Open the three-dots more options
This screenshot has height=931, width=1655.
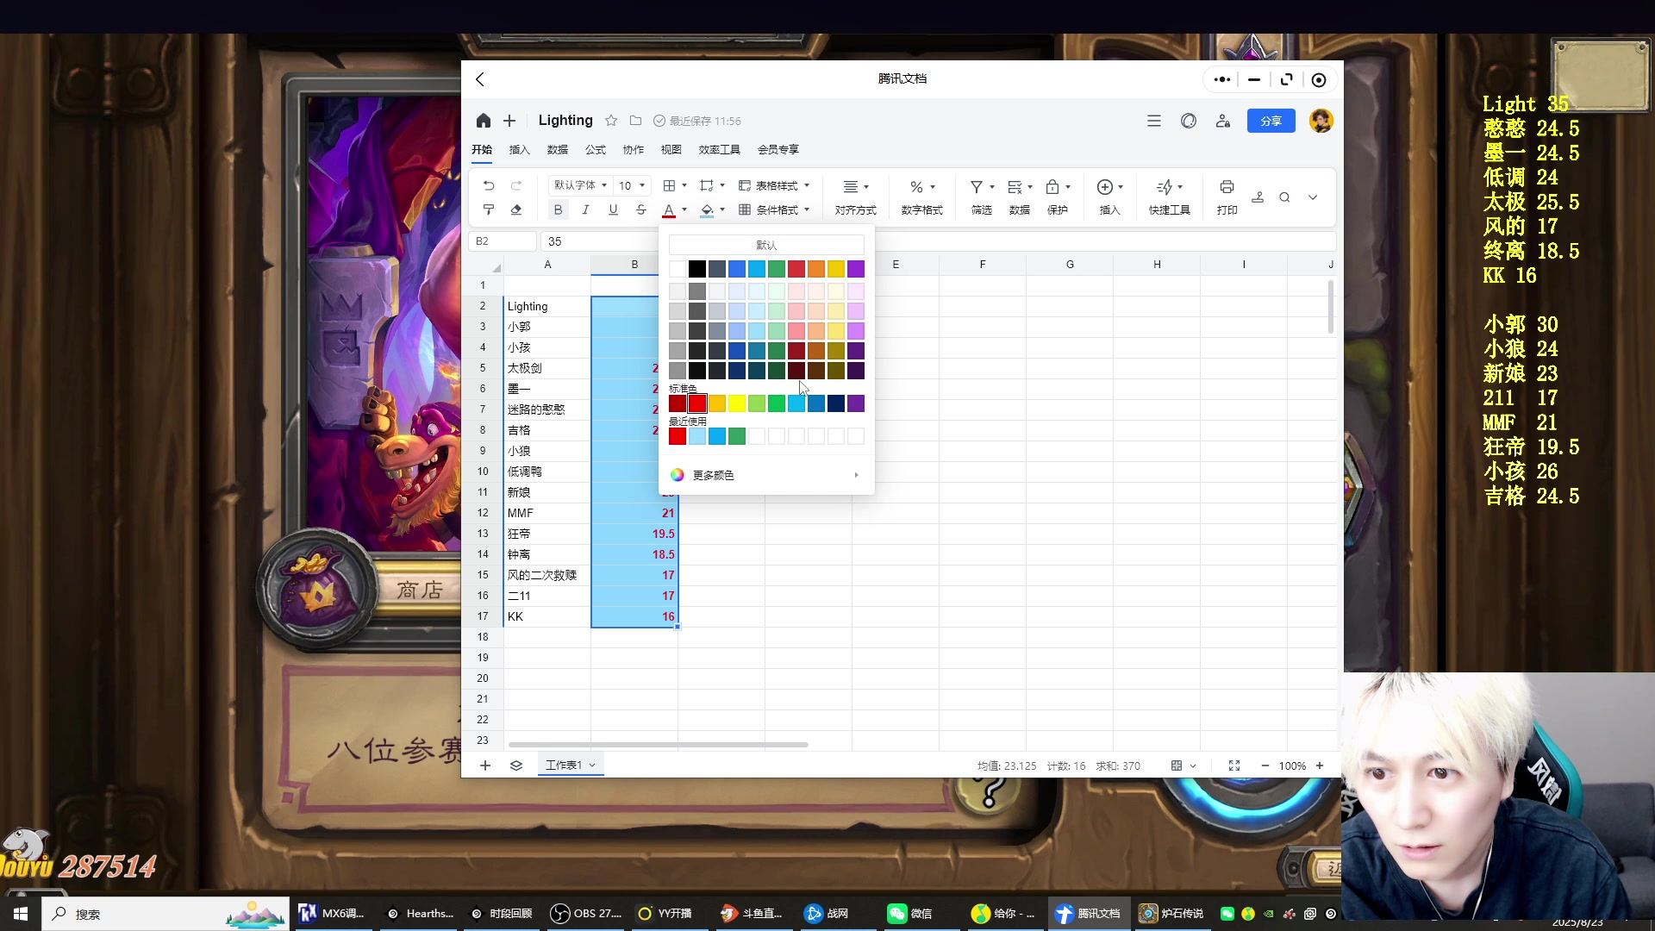point(1221,79)
